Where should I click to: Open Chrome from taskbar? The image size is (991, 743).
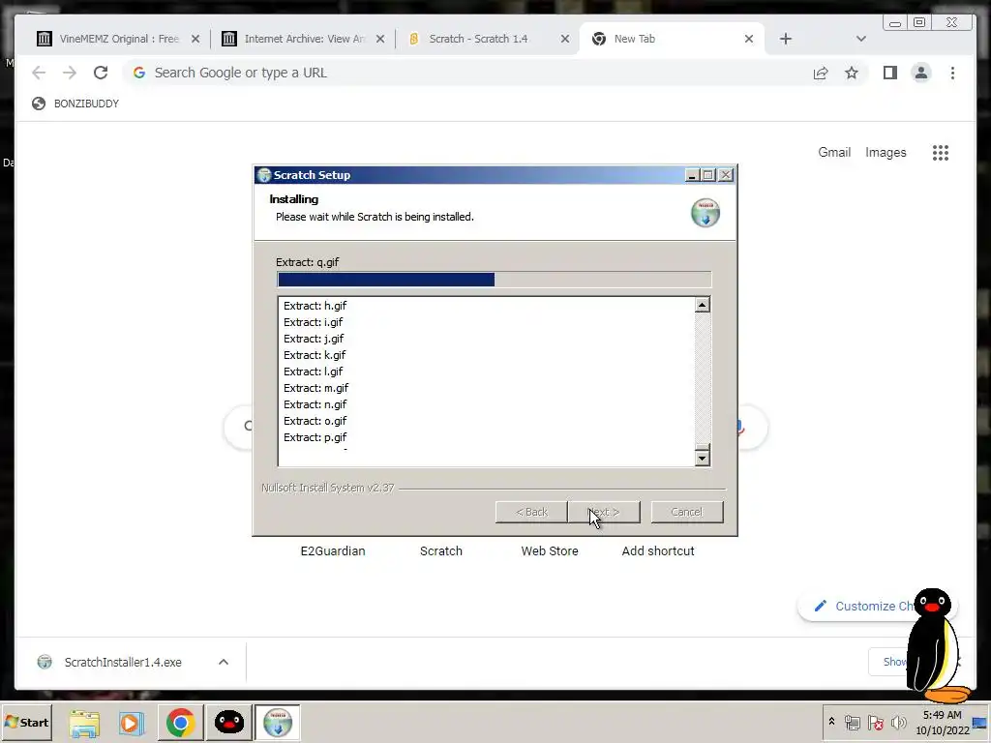[180, 723]
